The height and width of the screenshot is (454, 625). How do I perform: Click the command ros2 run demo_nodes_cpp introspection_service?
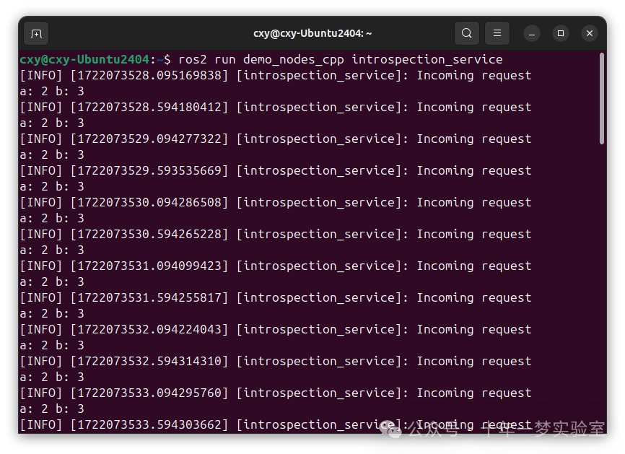(x=341, y=60)
